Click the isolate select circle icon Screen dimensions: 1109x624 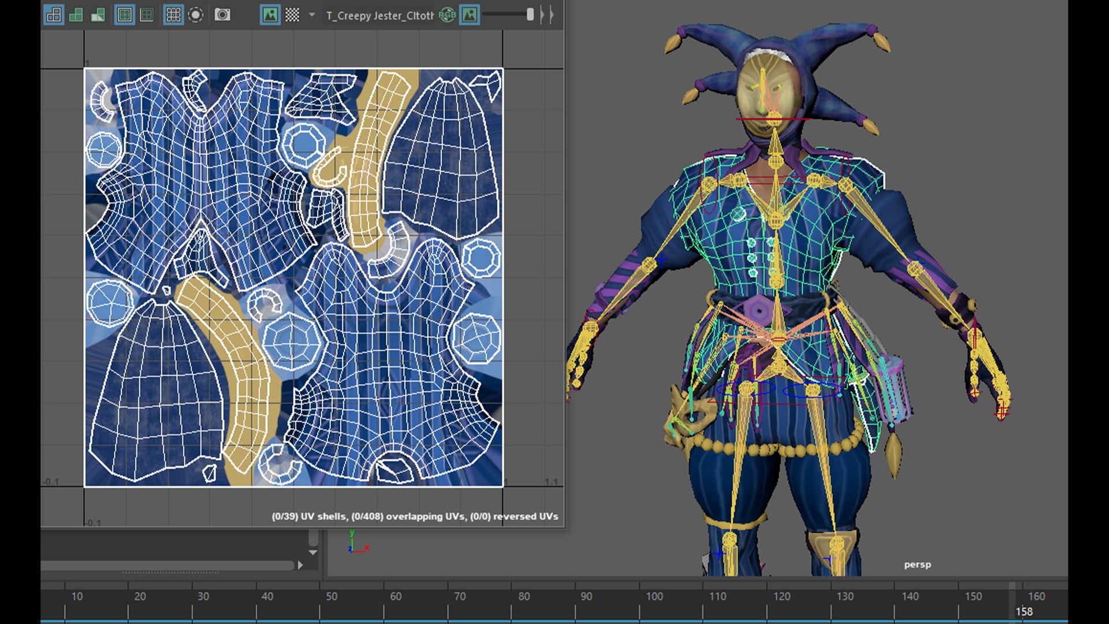coord(196,15)
